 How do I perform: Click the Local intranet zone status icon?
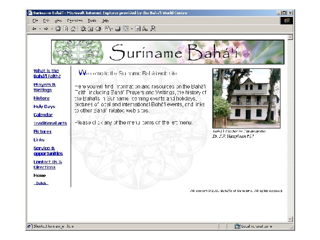tap(237, 226)
